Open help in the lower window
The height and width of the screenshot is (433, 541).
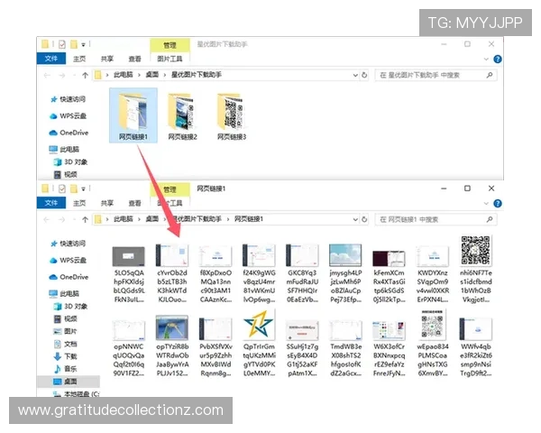[497, 203]
